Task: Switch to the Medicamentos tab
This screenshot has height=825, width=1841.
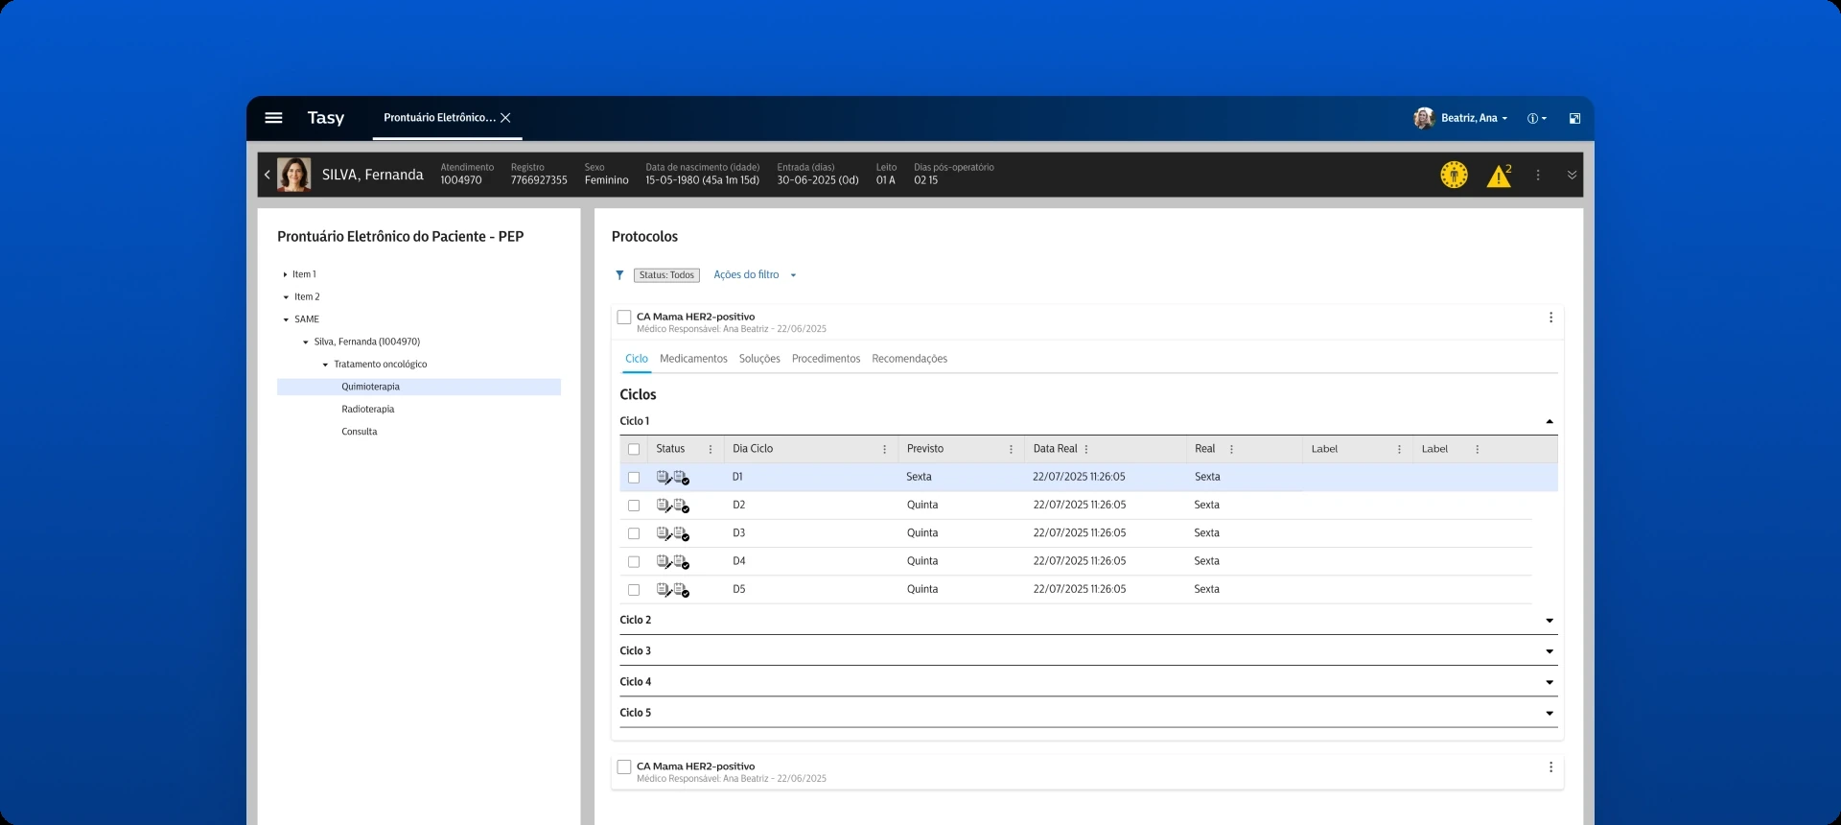Action: tap(693, 359)
